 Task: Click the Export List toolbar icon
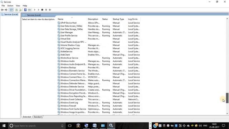(x=20, y=10)
